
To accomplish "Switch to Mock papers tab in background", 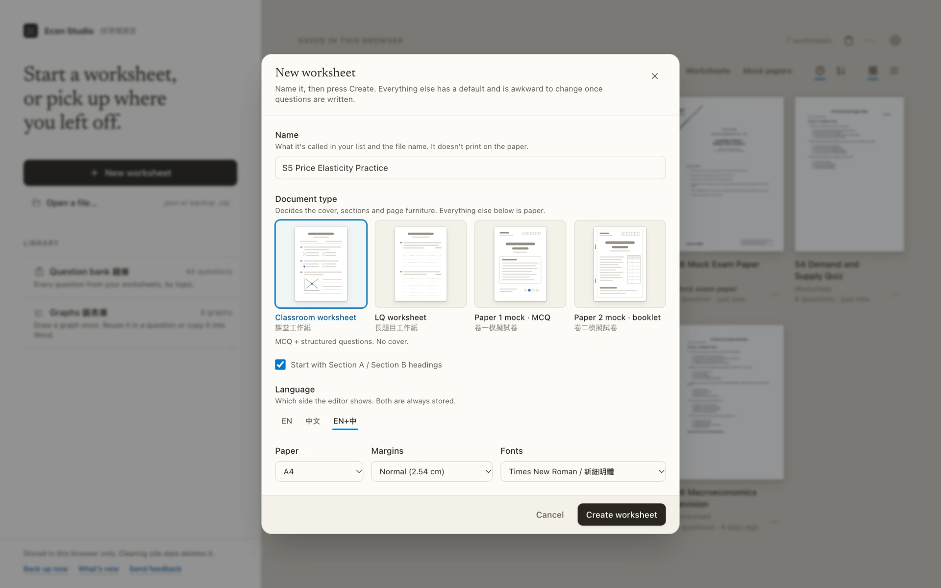I will coord(768,71).
